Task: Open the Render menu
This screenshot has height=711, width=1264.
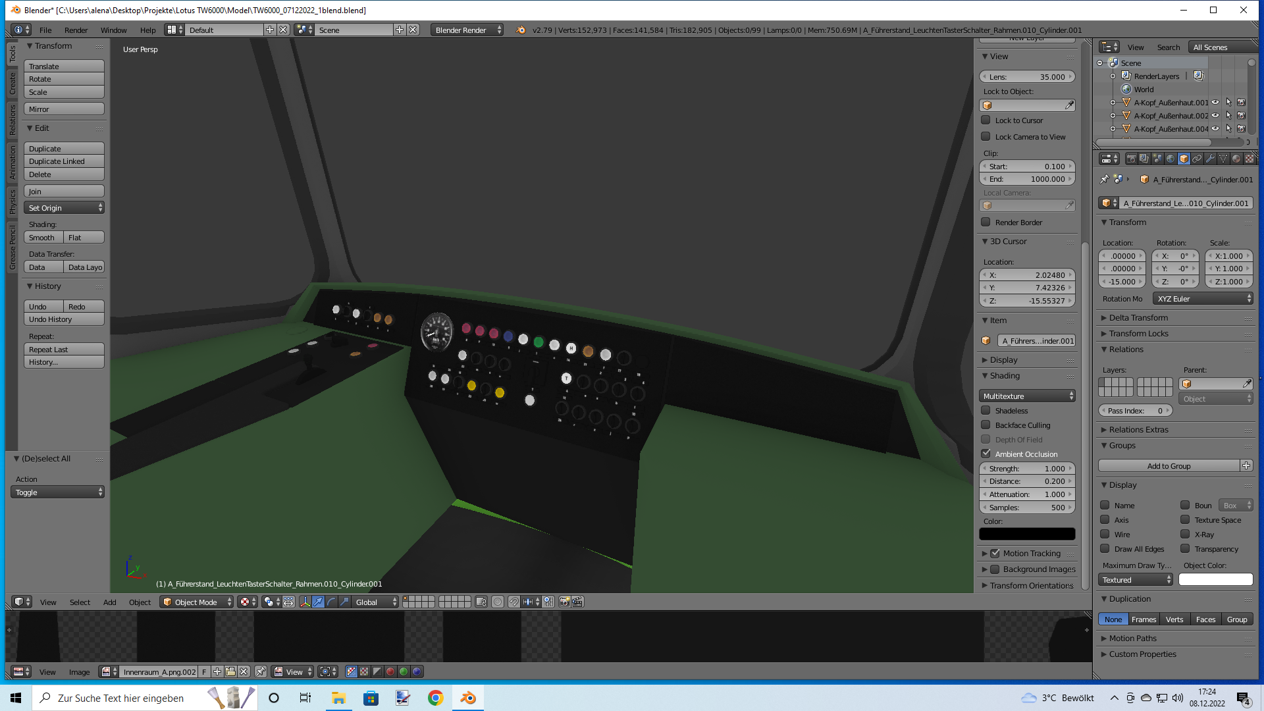Action: tap(76, 30)
